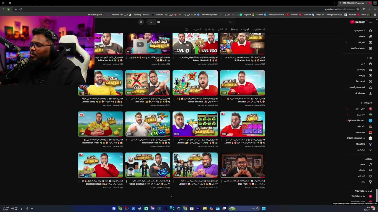
Task: Click the browser reload button
Action: [364, 9]
